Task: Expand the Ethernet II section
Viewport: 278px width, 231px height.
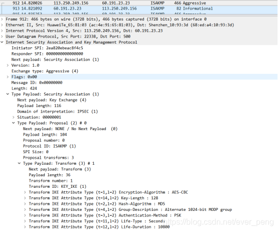Action: click(x=2, y=25)
